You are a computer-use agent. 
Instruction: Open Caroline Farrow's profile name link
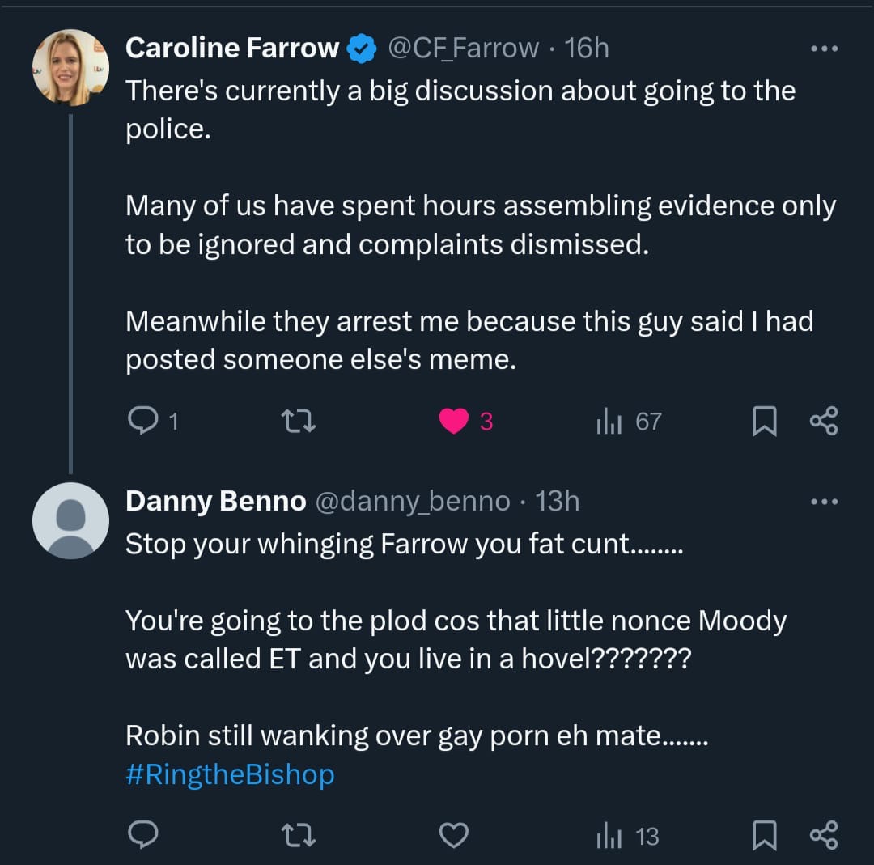[231, 49]
